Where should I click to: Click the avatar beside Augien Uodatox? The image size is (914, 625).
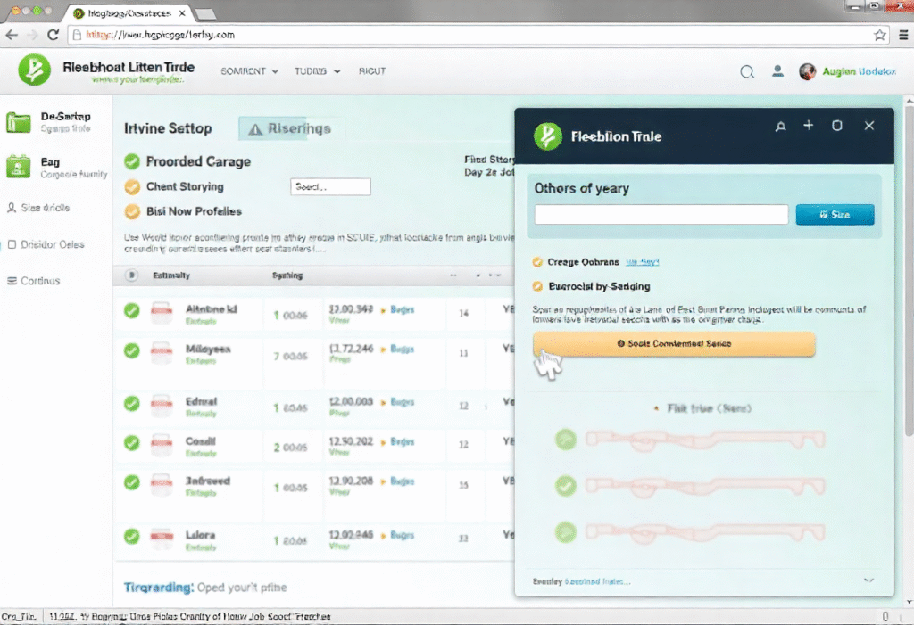coord(807,71)
